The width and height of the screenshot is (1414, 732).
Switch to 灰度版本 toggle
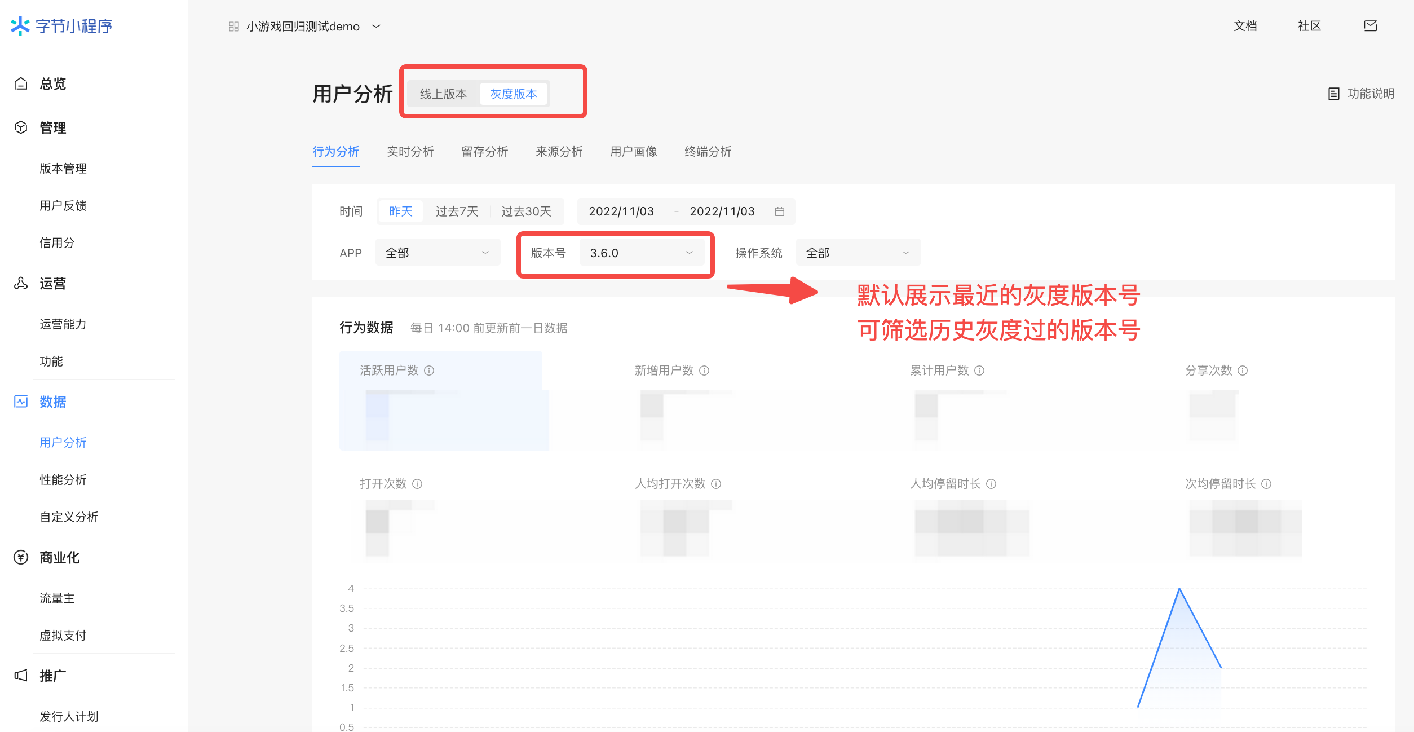coord(513,94)
